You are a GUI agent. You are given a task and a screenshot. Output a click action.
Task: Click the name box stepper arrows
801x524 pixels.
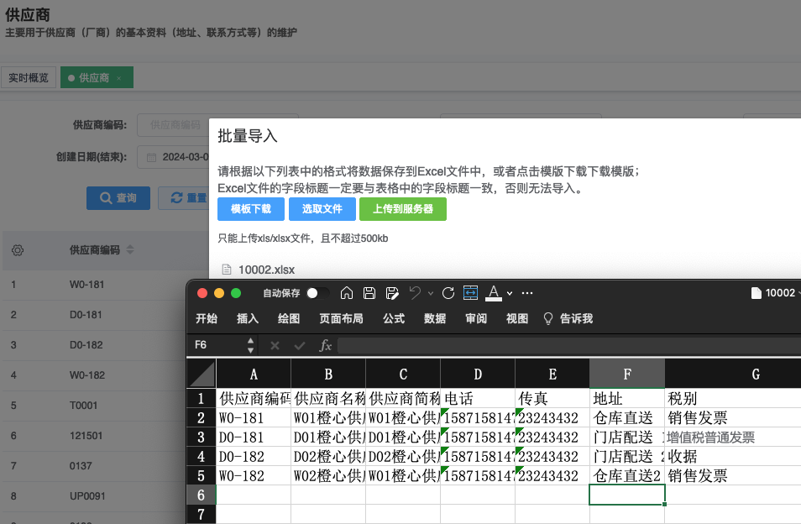click(250, 345)
